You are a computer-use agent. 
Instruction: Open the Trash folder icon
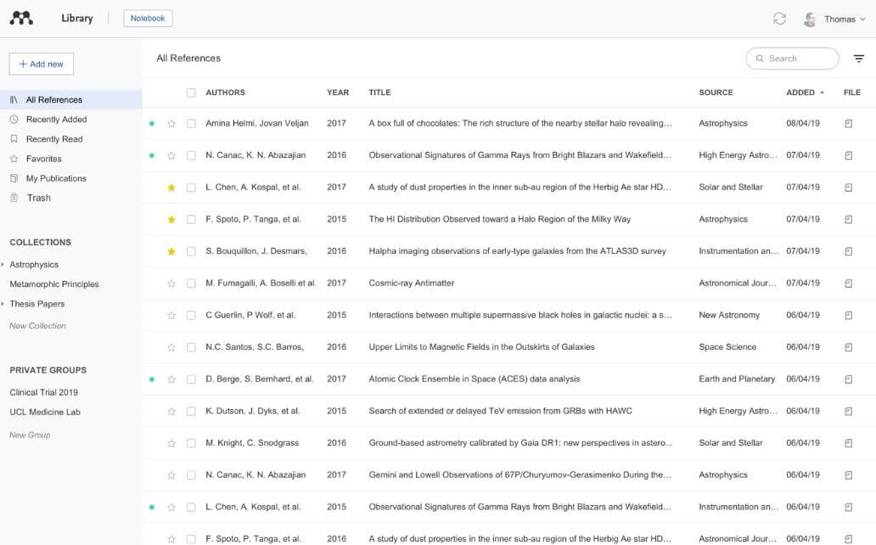pyautogui.click(x=14, y=198)
